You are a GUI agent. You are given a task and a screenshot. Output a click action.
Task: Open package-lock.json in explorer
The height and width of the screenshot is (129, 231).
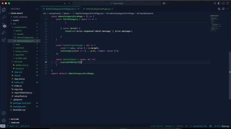[22, 103]
